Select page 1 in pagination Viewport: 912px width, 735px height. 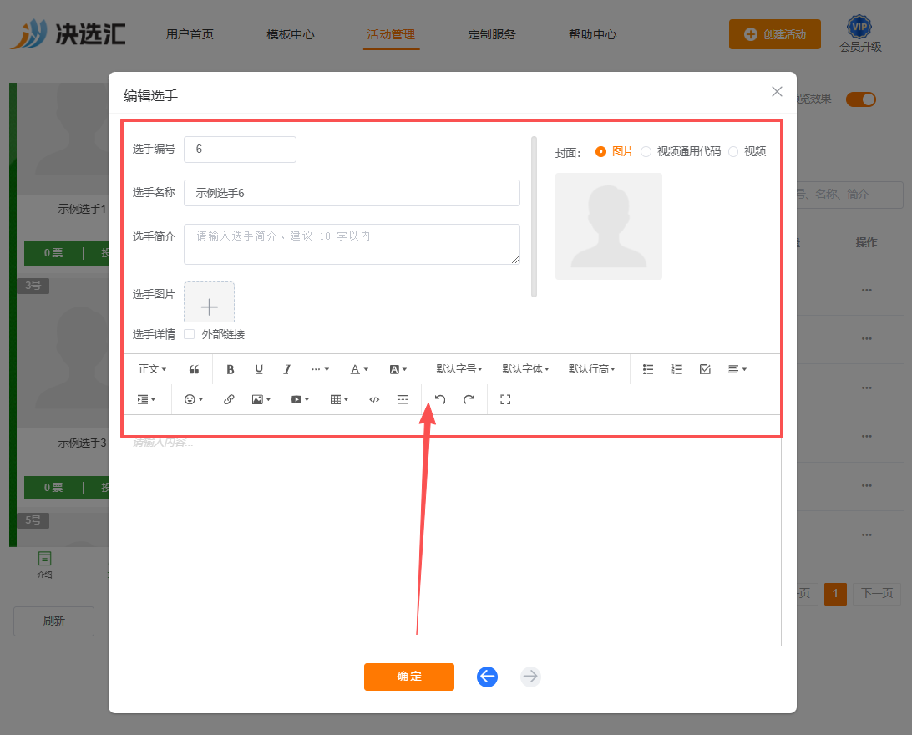pyautogui.click(x=835, y=593)
